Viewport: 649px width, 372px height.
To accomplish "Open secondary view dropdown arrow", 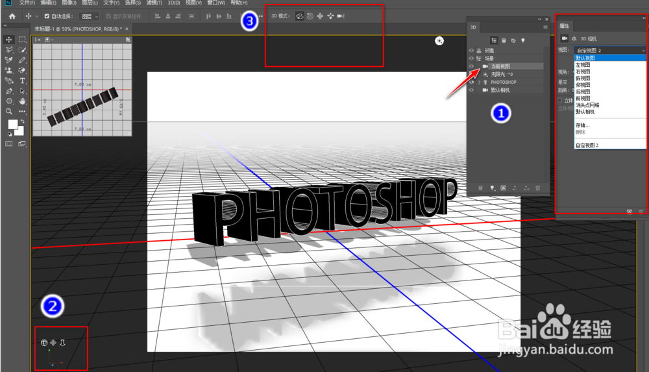I will [x=52, y=40].
